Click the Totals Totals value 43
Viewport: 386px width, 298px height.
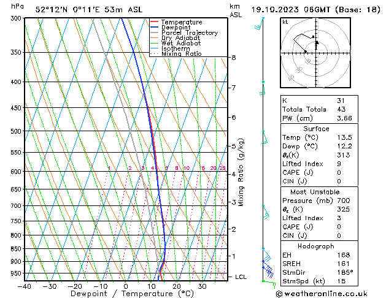341,109
